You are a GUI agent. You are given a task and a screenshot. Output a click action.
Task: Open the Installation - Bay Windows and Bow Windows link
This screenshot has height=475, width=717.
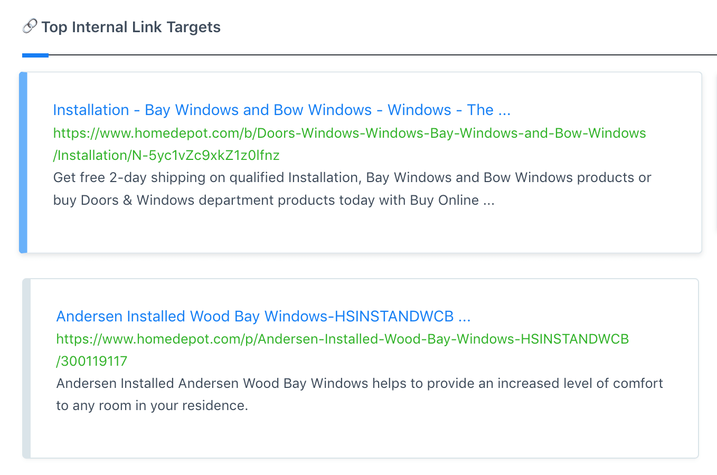282,110
